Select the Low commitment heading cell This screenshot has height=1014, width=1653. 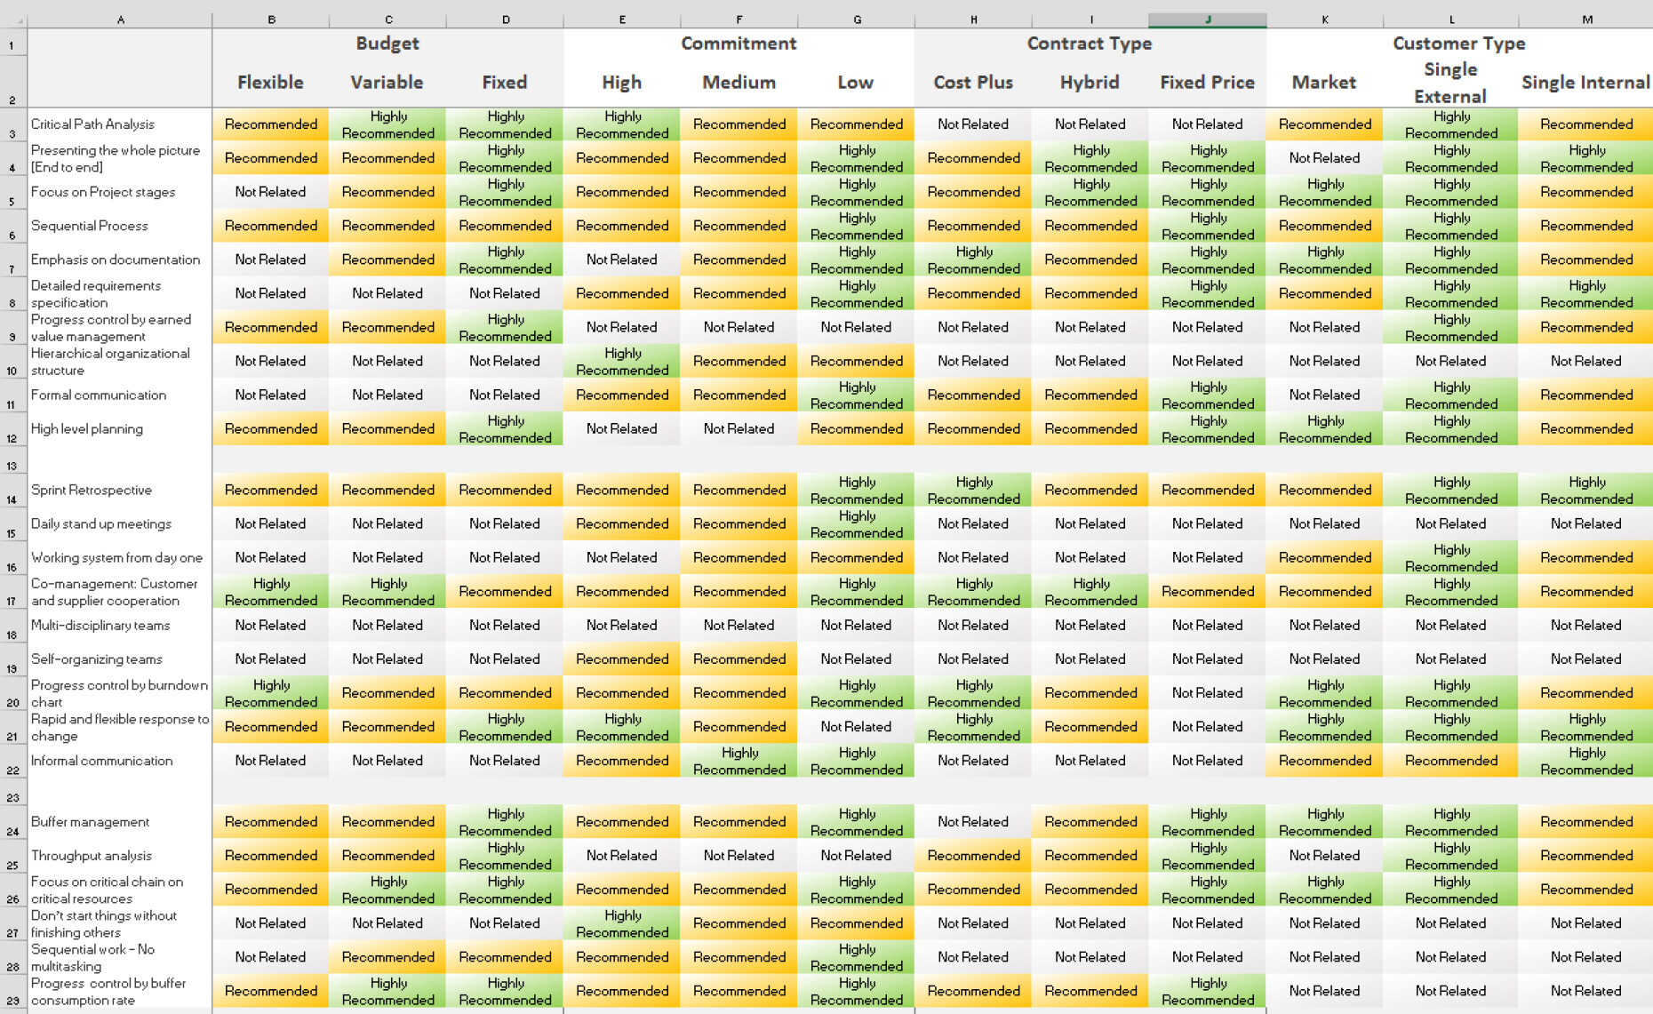pos(855,83)
